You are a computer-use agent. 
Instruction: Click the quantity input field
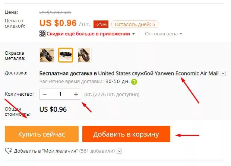coord(60,94)
